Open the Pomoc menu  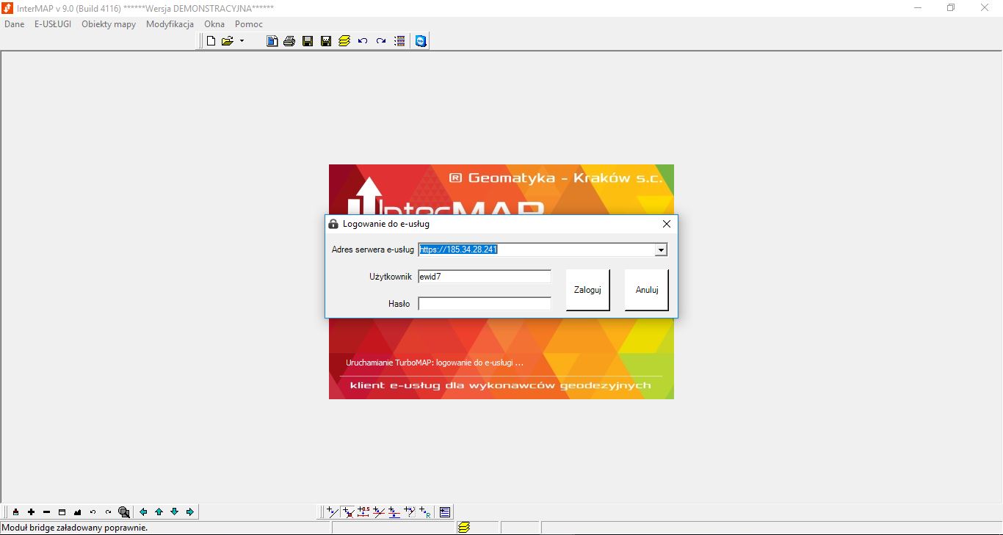click(249, 24)
